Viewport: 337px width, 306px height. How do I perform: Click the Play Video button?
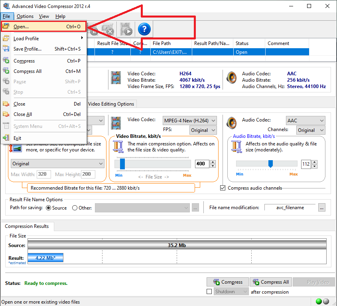[314, 282]
